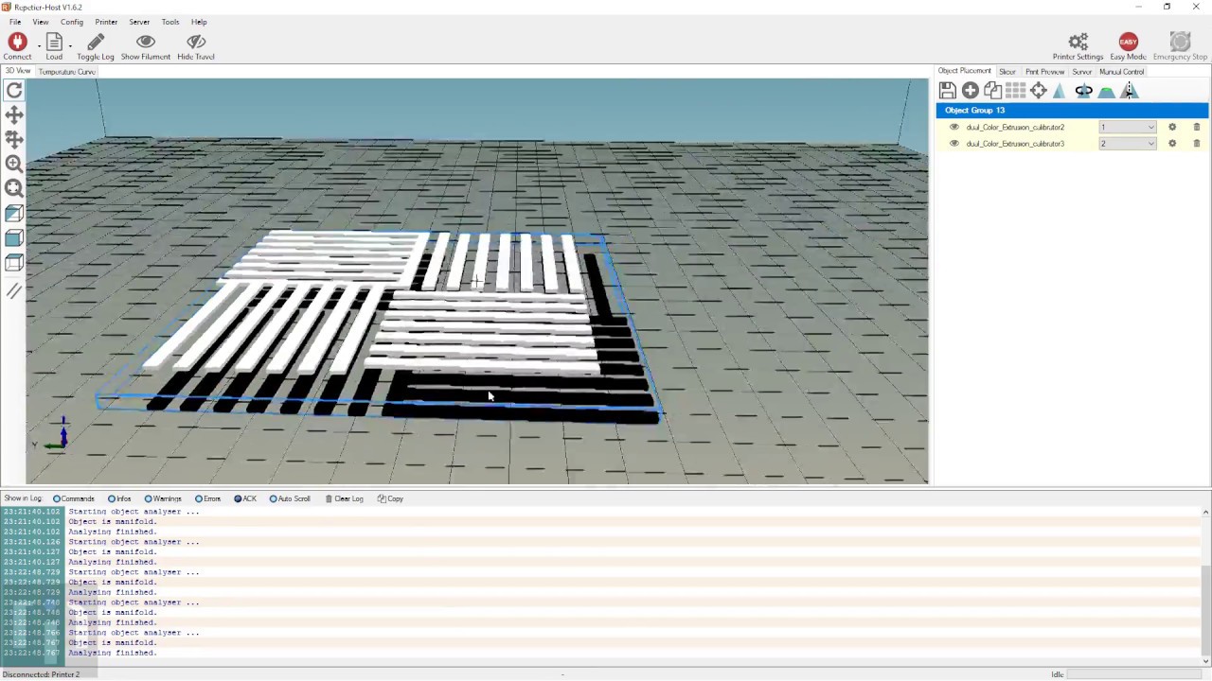This screenshot has width=1212, height=681.
Task: Open Load dropdown arrow
Action: pyautogui.click(x=70, y=45)
